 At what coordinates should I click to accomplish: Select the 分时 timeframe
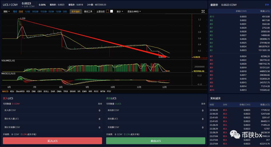65,12
